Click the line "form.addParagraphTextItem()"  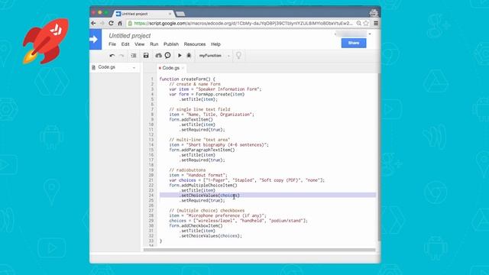[x=202, y=150]
